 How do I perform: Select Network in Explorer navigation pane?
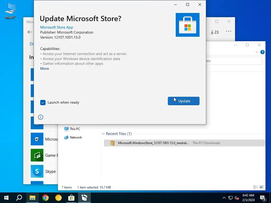point(73,137)
